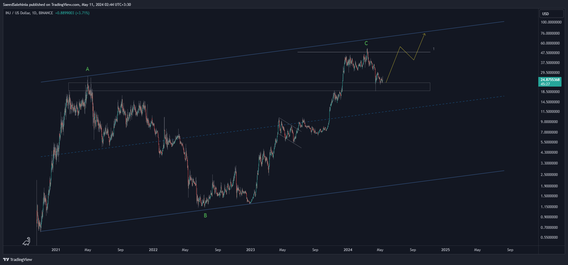
Task: Click the 14.5000000 price axis label
Action: [550, 102]
